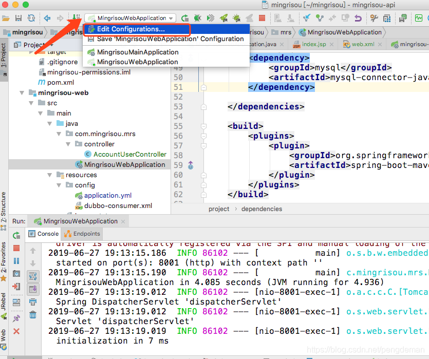429x359 pixels.
Task: Toggle code folding at line 53
Action: click(203, 107)
